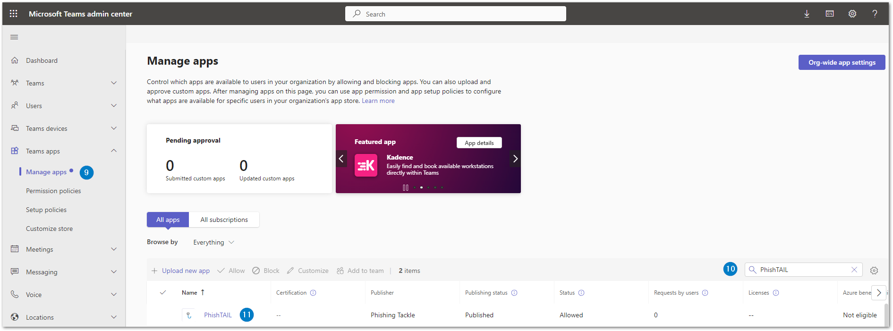
Task: Click the Allow toolbar action
Action: (x=231, y=271)
